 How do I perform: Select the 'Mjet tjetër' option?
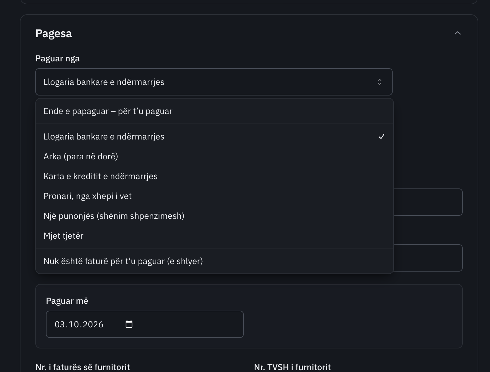(215, 236)
